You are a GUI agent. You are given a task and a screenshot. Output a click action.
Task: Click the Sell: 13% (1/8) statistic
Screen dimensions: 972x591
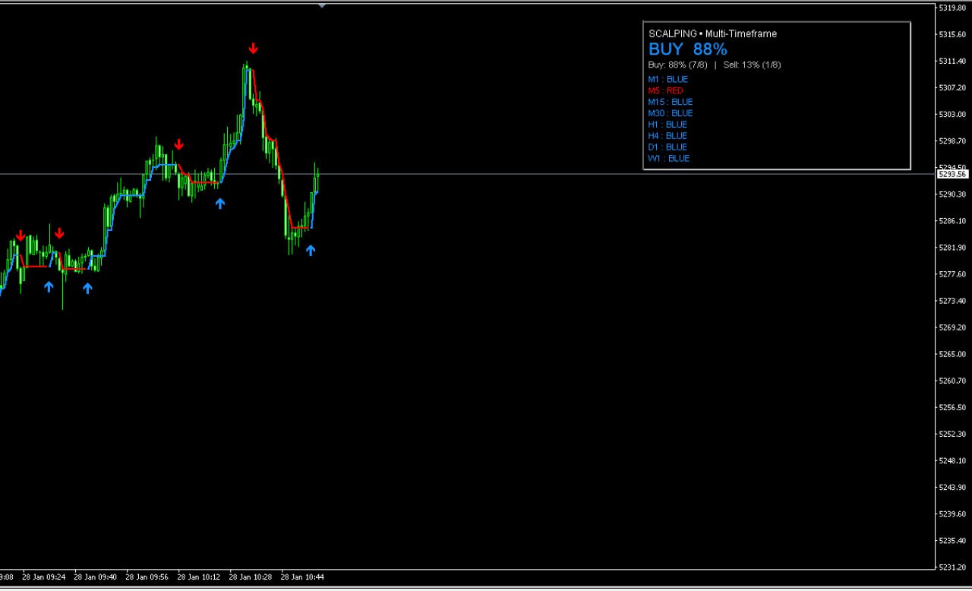coord(752,65)
